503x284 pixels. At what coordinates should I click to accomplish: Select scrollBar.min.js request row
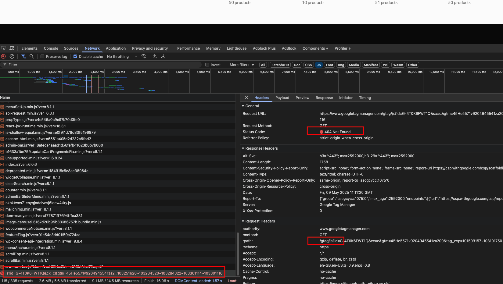point(118,261)
